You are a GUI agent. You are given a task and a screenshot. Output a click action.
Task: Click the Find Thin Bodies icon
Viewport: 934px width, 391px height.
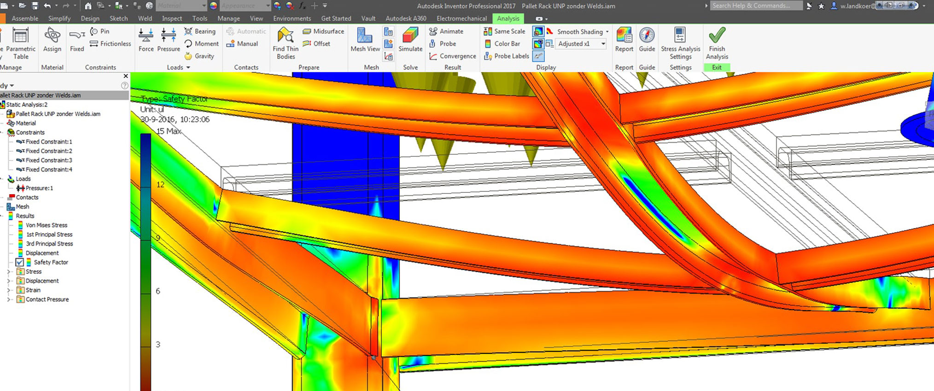285,36
